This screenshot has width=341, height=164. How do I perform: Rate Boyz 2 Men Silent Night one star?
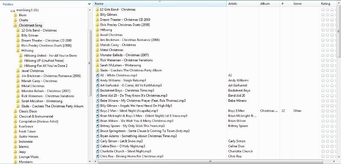click(323, 111)
